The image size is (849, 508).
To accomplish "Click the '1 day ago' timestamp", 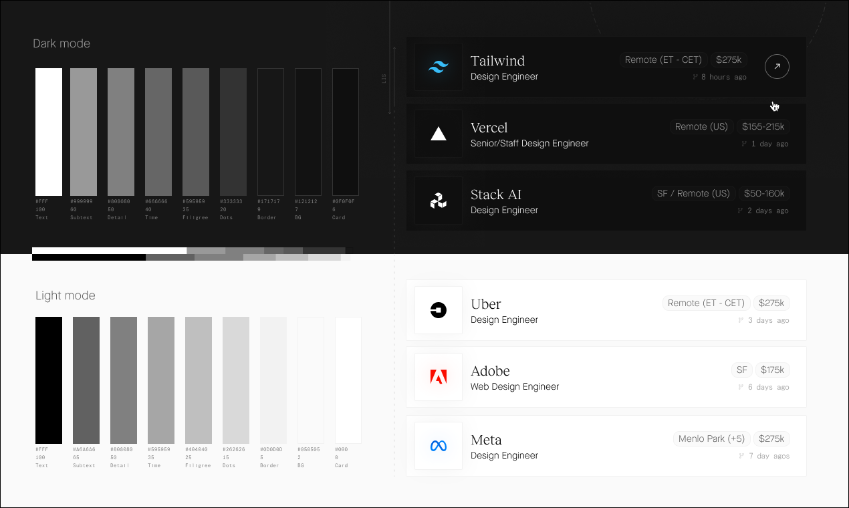I will [770, 144].
